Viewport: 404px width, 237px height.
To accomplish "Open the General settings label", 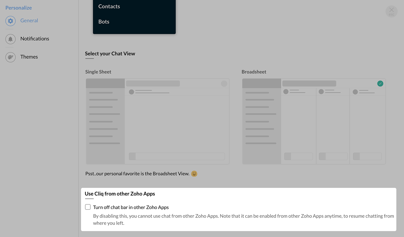I will (x=29, y=21).
